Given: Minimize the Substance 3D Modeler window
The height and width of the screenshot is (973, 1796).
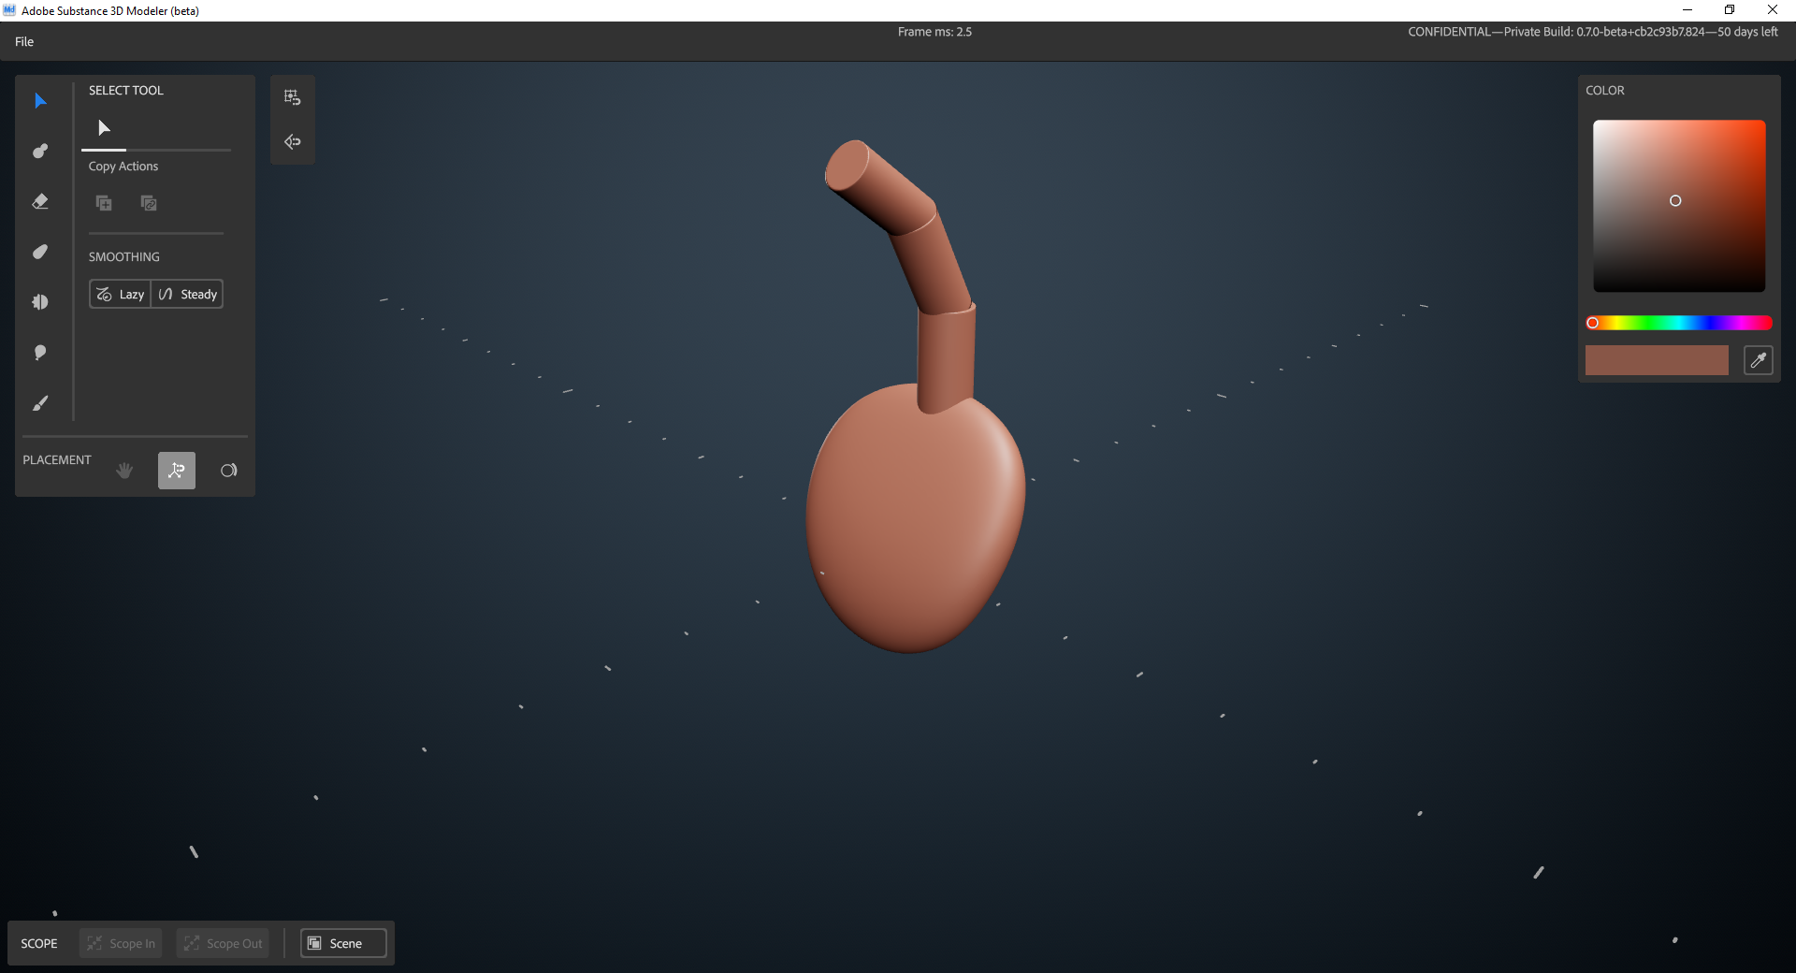Looking at the screenshot, I should click(1687, 10).
